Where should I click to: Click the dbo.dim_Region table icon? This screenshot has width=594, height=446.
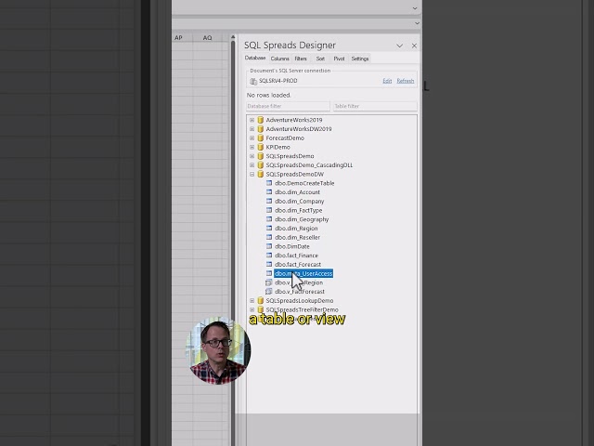pos(269,228)
